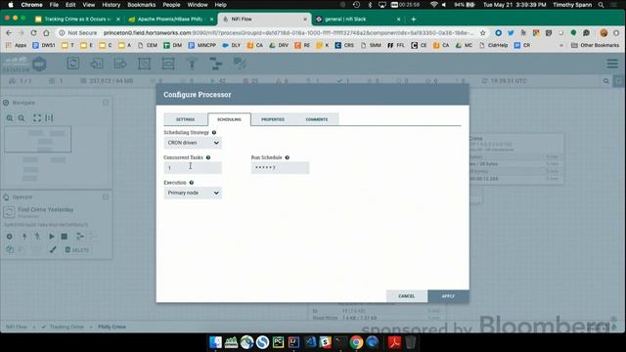Reload the page in Chrome
Viewport: 626px width, 352px height.
click(x=33, y=33)
